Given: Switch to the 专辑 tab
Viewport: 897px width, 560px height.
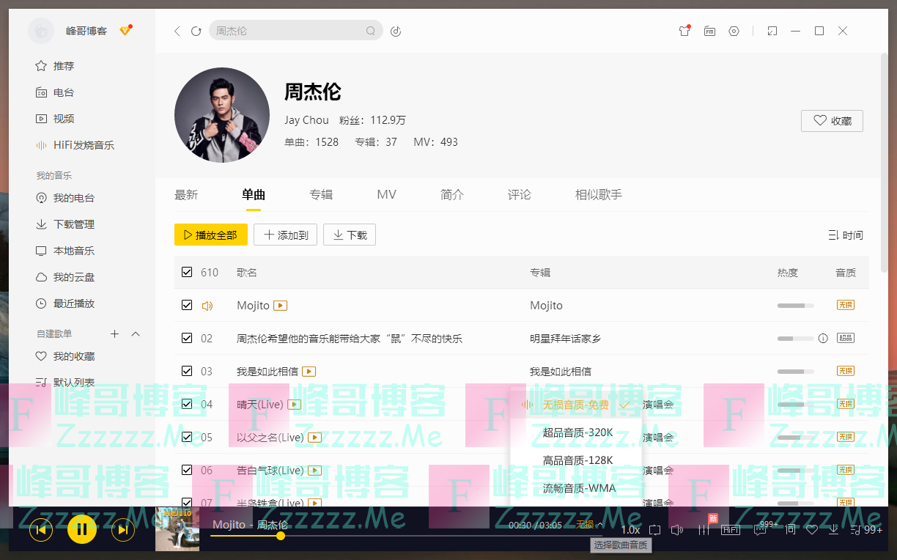Looking at the screenshot, I should (x=321, y=195).
